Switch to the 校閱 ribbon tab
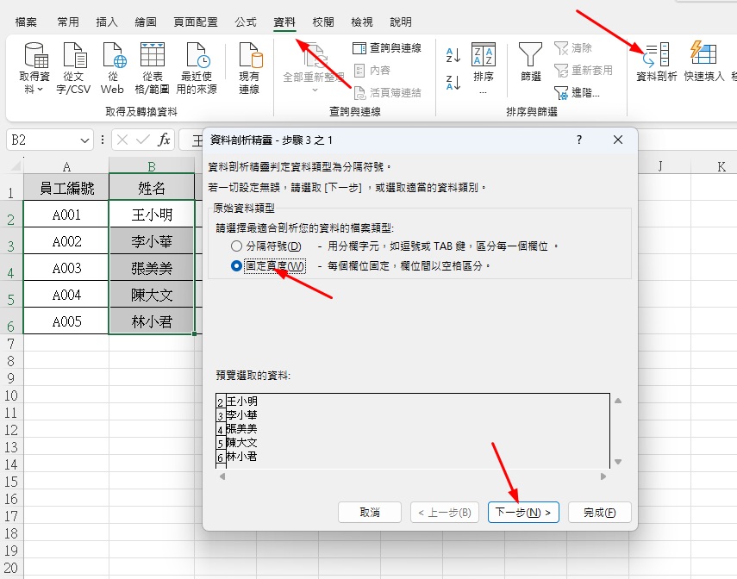The image size is (737, 579). [324, 22]
